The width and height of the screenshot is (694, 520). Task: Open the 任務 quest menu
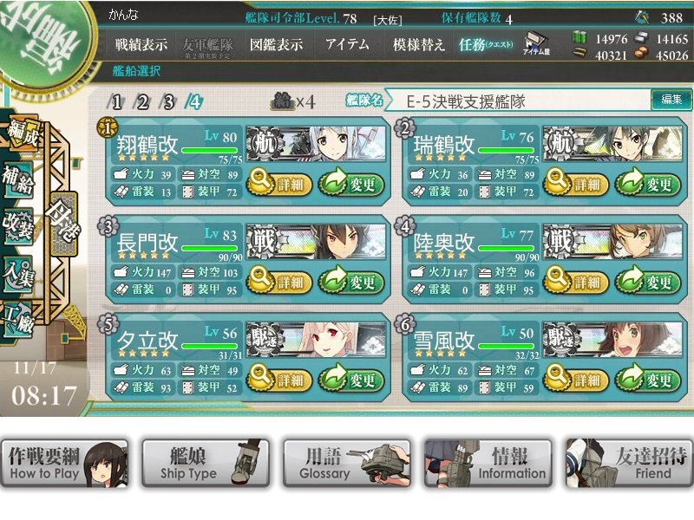486,44
